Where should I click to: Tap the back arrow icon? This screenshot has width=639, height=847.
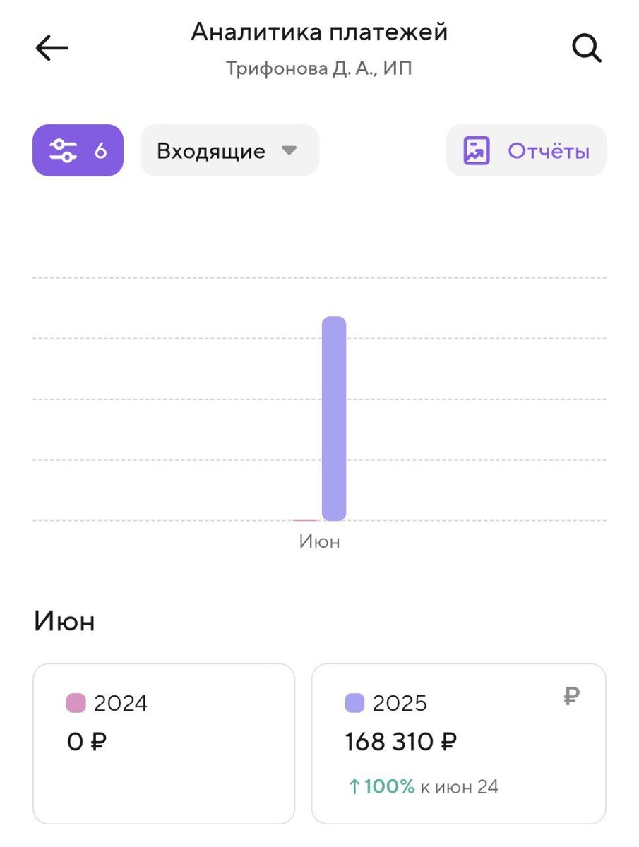click(52, 49)
